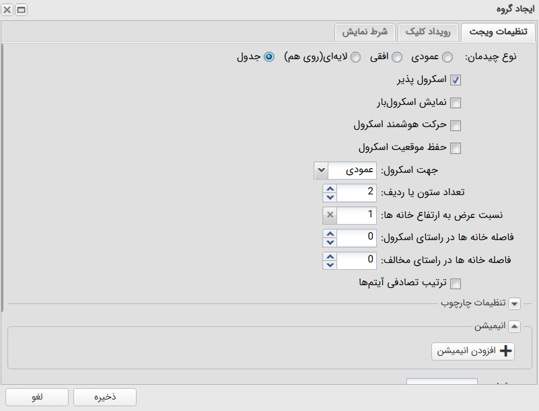Uncheck the اسکرول پذیر checkbox

pos(456,80)
